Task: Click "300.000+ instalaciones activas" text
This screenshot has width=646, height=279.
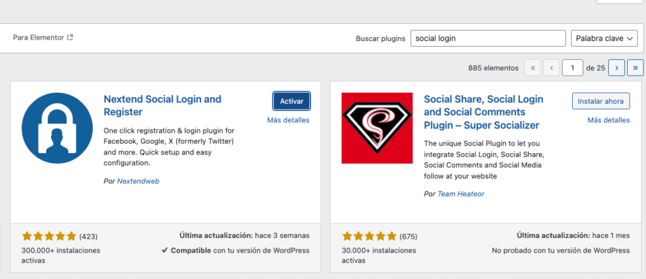Action: click(61, 255)
